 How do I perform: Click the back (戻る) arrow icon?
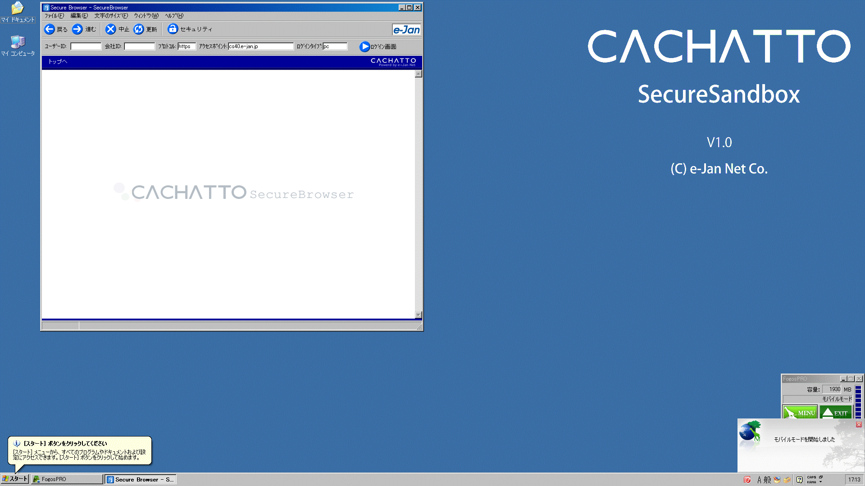[50, 29]
